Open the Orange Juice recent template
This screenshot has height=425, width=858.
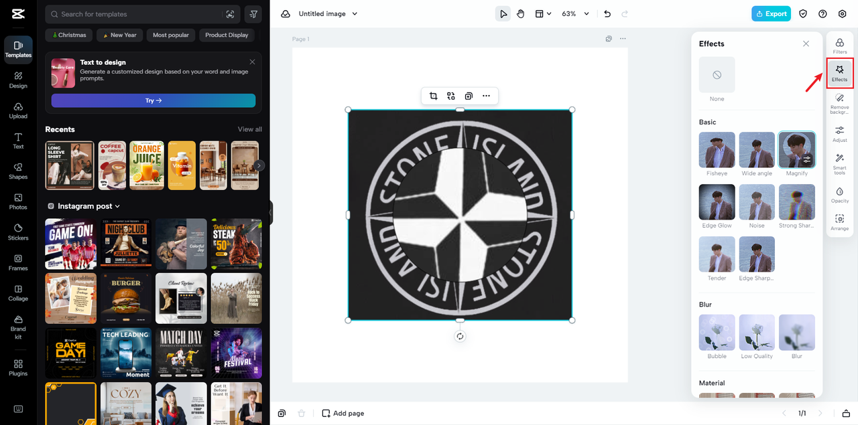coord(147,165)
